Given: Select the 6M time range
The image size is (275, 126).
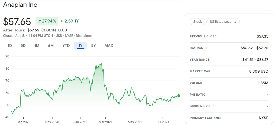Looking at the screenshot, I should click(x=51, y=46).
